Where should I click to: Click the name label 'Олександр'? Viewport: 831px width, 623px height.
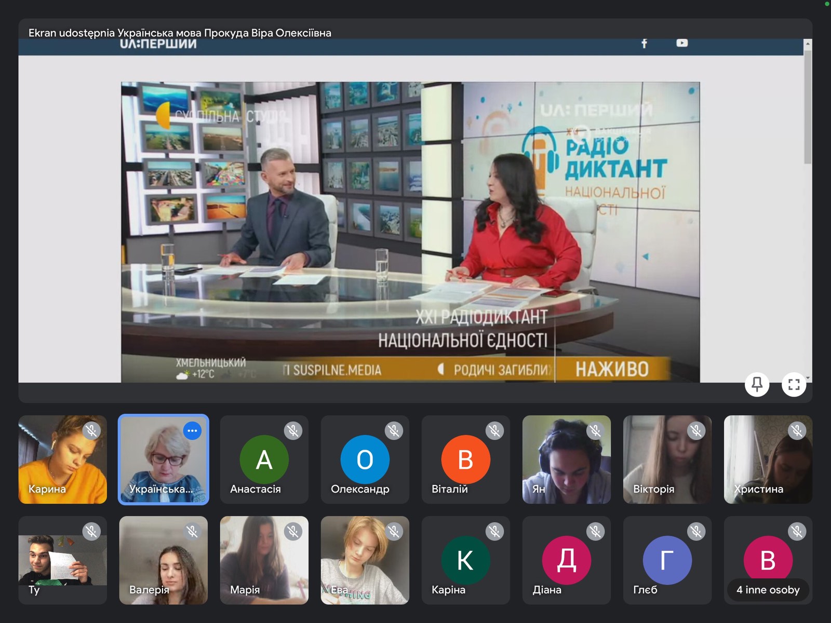tap(360, 489)
